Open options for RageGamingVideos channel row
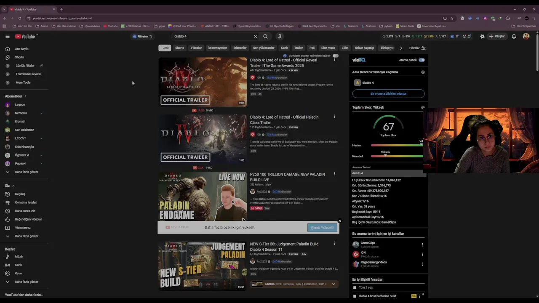 pyautogui.click(x=422, y=264)
